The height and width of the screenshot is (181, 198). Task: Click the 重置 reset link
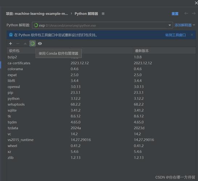175,13
